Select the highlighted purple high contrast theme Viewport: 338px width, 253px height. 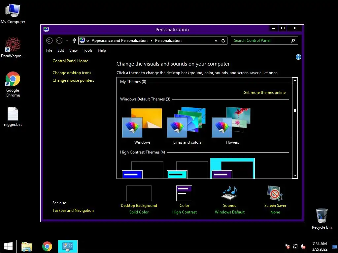[232, 168]
